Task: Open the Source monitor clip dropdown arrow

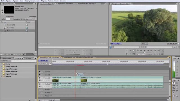Action: [53, 4]
